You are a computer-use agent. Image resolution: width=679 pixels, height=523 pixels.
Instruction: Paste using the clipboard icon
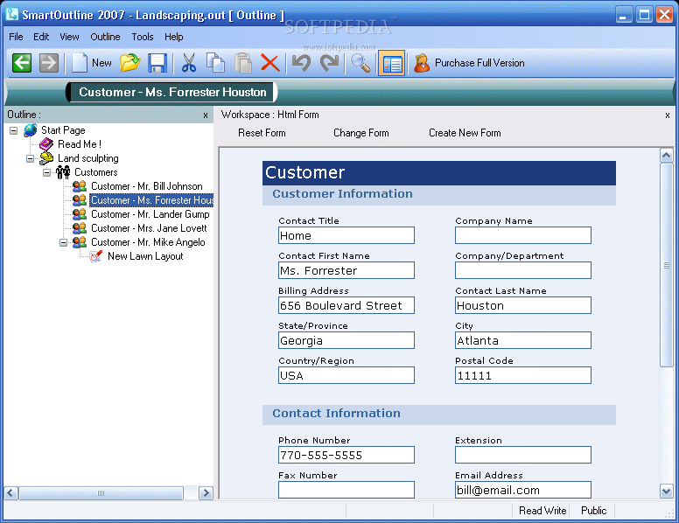pos(243,63)
